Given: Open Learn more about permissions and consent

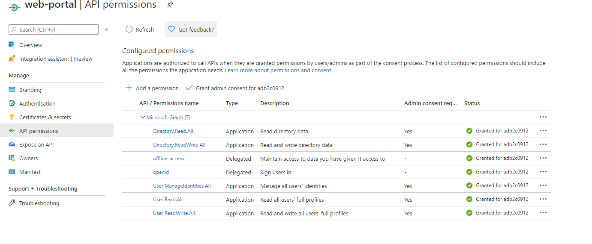Looking at the screenshot, I should (278, 70).
